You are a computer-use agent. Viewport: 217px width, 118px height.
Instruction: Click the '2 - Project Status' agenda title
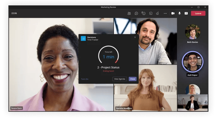(108, 67)
